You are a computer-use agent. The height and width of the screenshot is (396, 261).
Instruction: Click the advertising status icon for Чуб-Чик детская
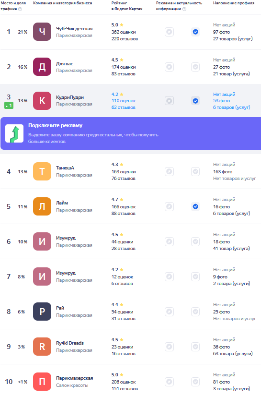click(170, 32)
